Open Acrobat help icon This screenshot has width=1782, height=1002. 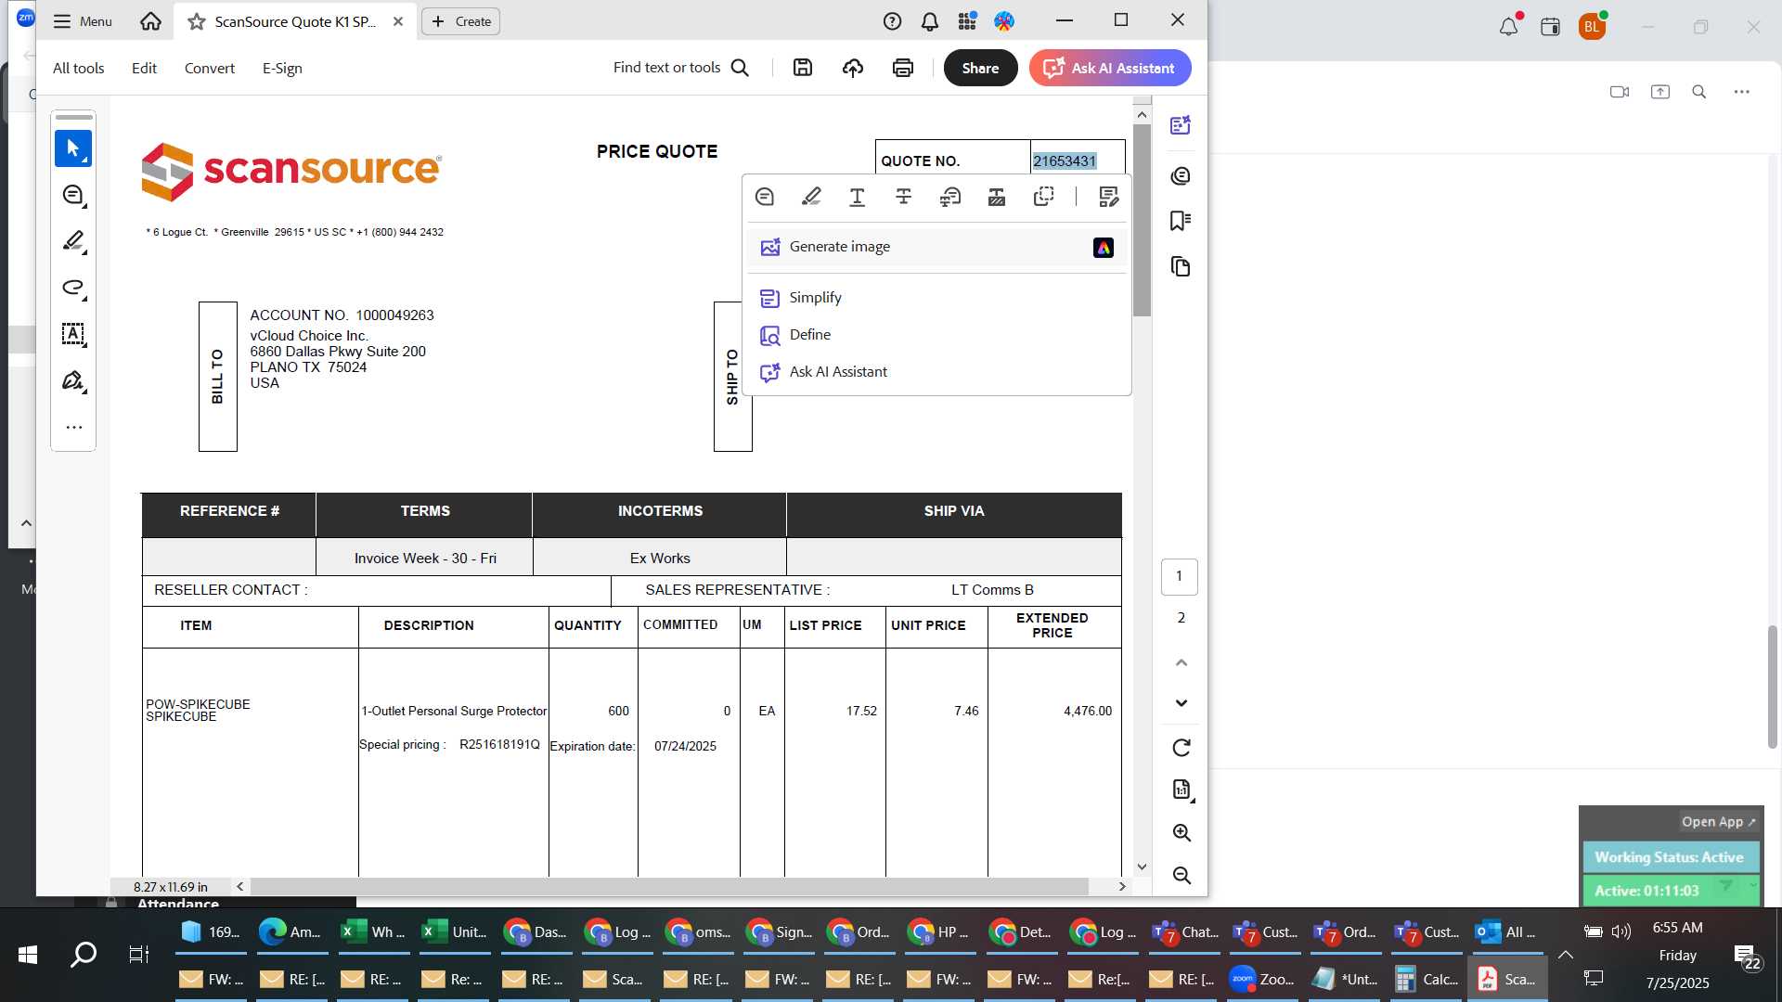click(x=892, y=21)
